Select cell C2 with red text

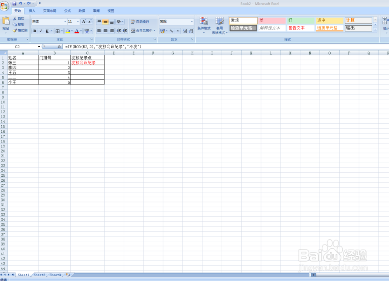(87, 63)
